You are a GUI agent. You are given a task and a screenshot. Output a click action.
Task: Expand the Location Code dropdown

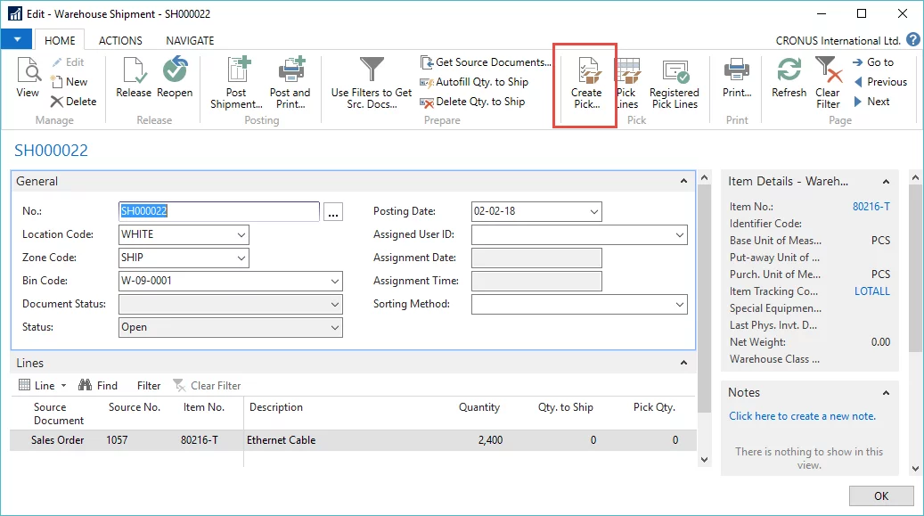click(x=241, y=235)
